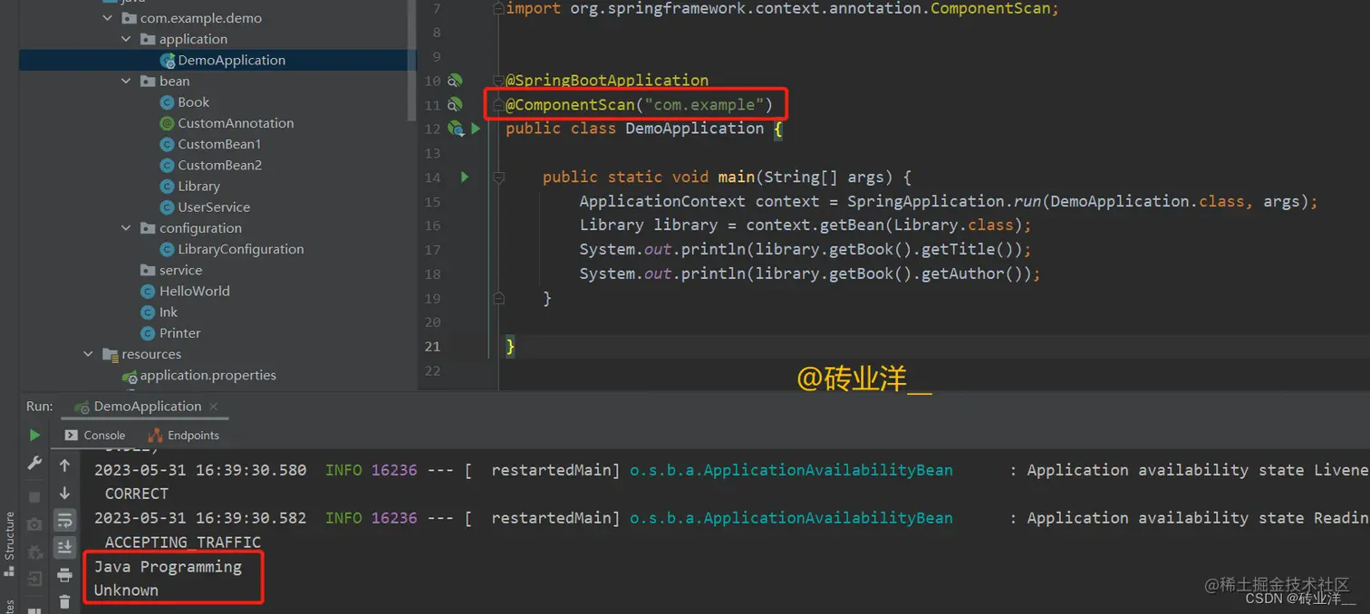Fold annotation marker at line 10
Viewport: 1370px width, 614px height.
point(498,81)
